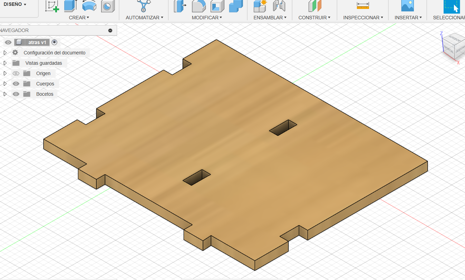Viewport: 465px width, 280px height.
Task: Open the Measure ruler tool
Action: pos(363,6)
